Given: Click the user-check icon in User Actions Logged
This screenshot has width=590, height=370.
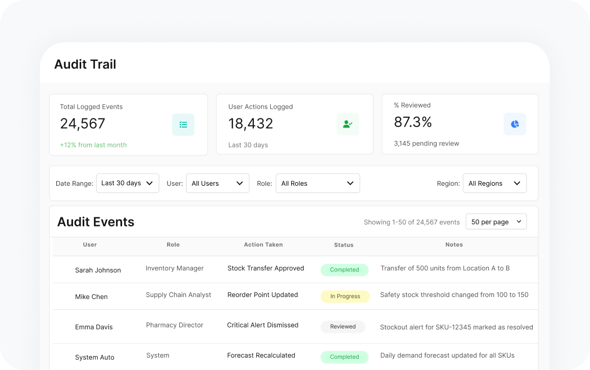Looking at the screenshot, I should (347, 124).
